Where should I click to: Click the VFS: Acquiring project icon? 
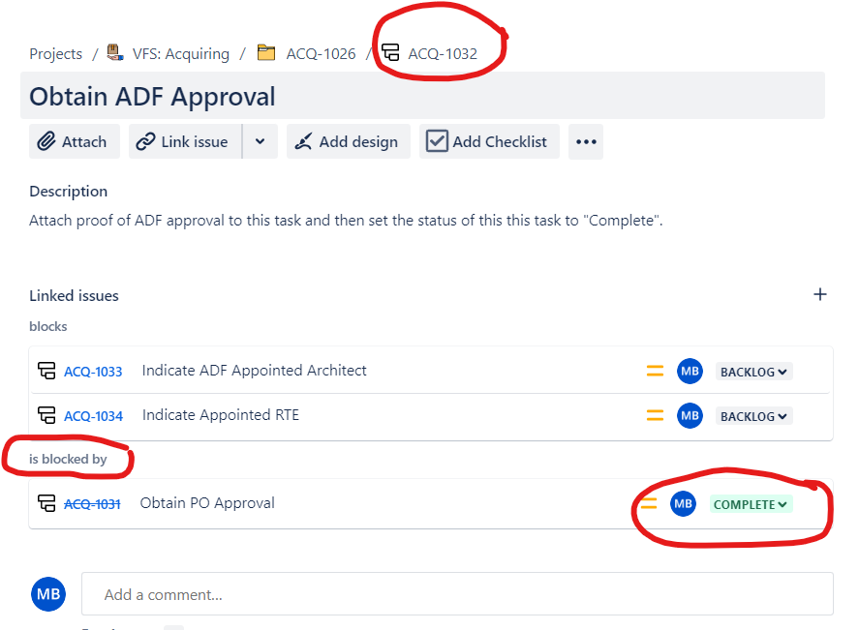(114, 53)
